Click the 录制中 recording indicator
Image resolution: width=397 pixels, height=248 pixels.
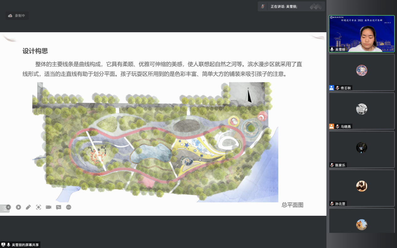tap(17, 16)
